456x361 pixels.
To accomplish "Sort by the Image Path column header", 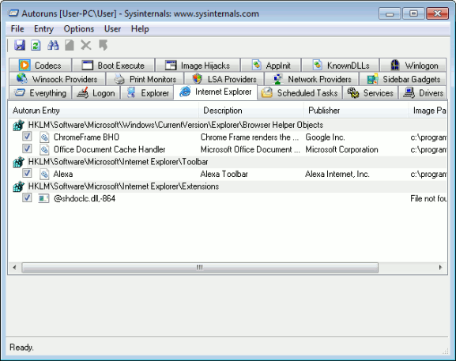I will click(428, 110).
